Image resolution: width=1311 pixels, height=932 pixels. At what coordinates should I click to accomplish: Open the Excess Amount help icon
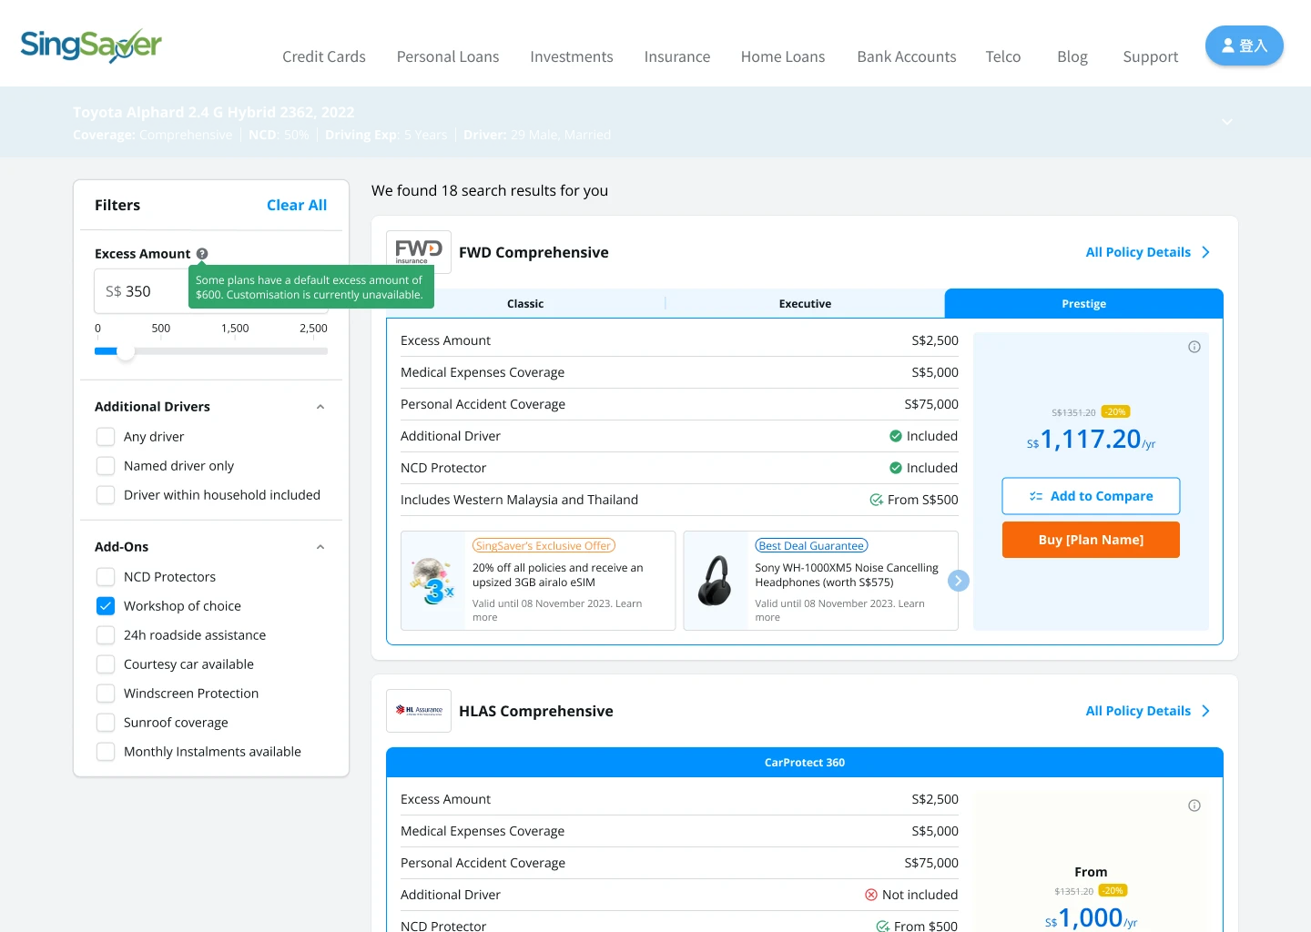pyautogui.click(x=202, y=254)
